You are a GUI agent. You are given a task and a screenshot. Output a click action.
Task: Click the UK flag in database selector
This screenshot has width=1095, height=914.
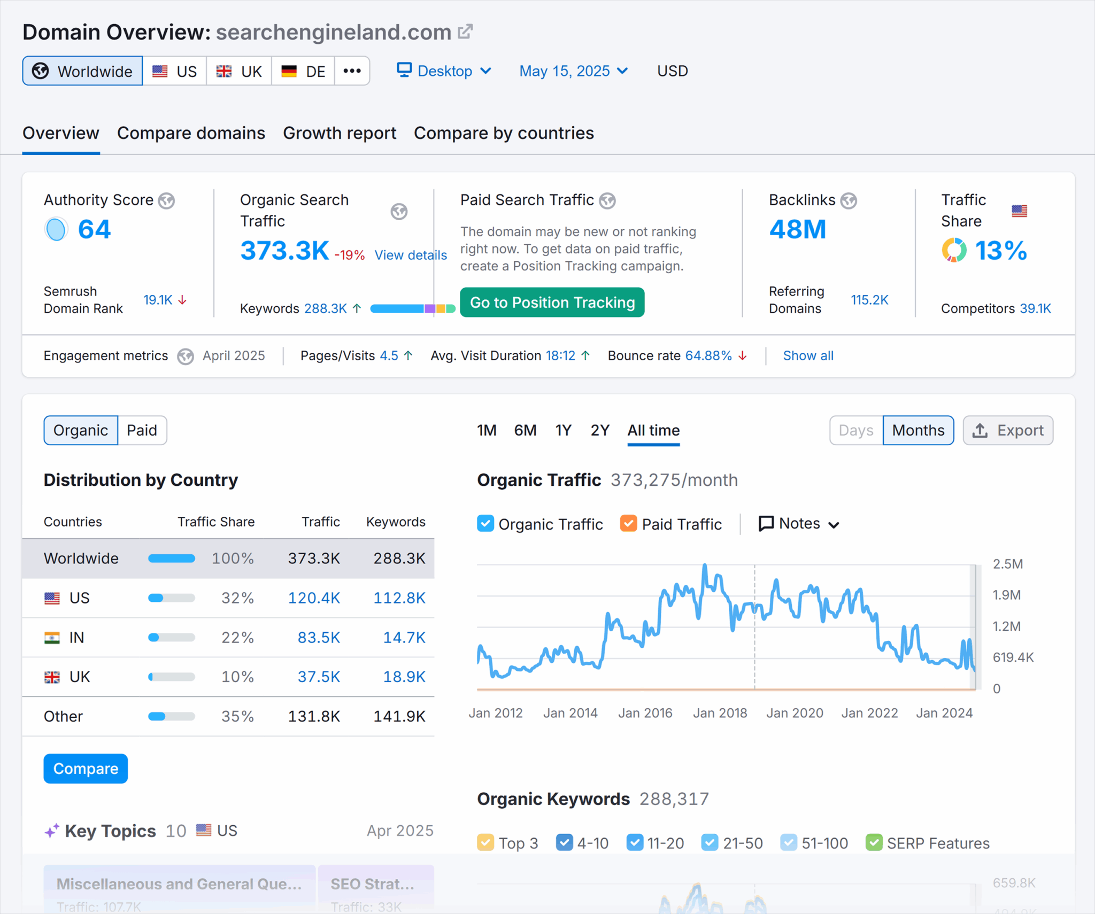[224, 71]
